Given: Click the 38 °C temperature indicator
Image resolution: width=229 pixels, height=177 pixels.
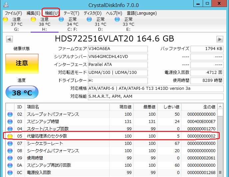Looking at the screenshot, I should point(22,92).
